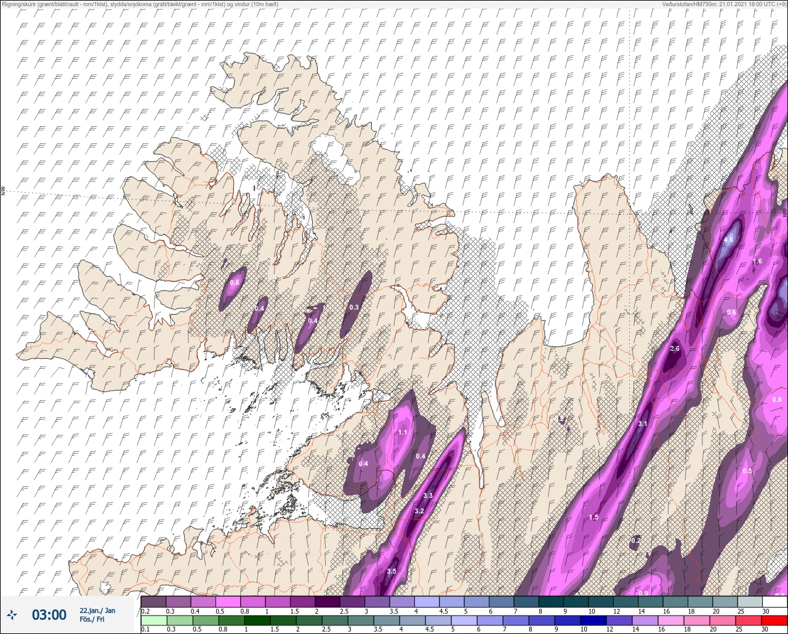Click the 'Fös./ Fri' weekday label

[x=92, y=619]
